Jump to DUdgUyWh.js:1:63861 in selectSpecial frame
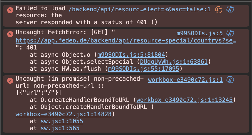The width and height of the screenshot is (252, 135). click(x=174, y=62)
